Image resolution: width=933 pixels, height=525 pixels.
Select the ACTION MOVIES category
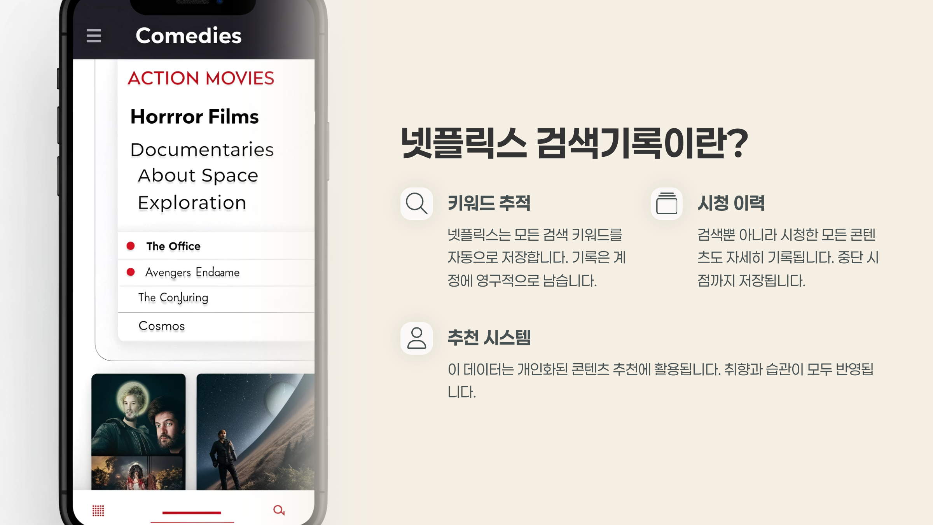201,78
